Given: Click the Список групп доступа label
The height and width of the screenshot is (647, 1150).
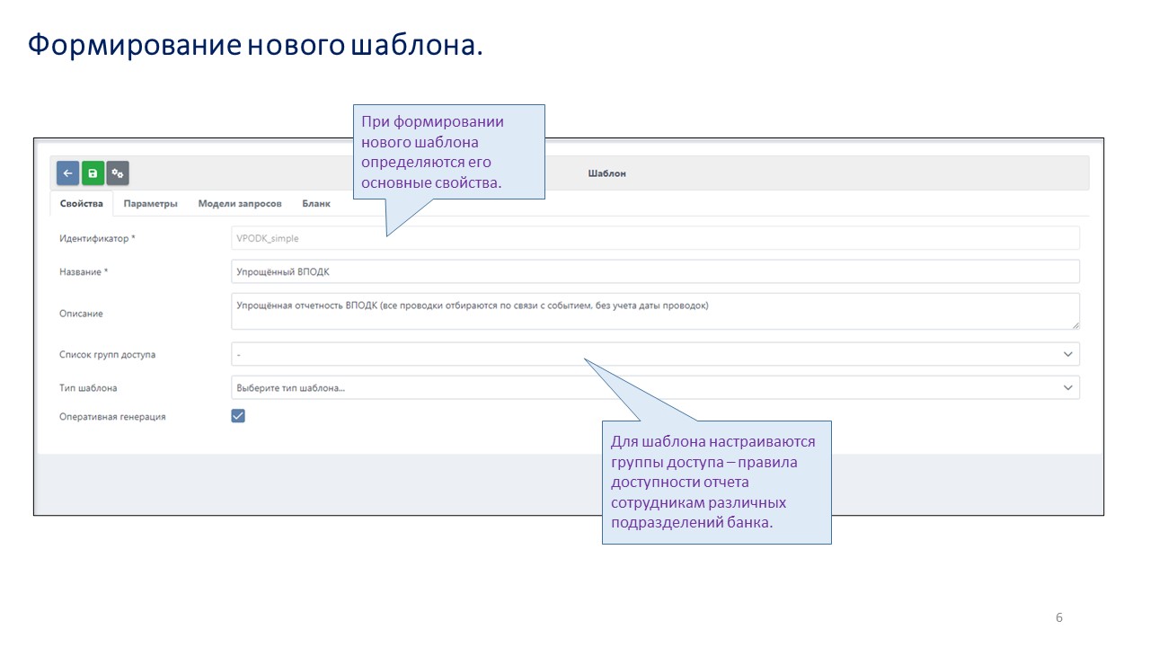Looking at the screenshot, I should coord(107,354).
